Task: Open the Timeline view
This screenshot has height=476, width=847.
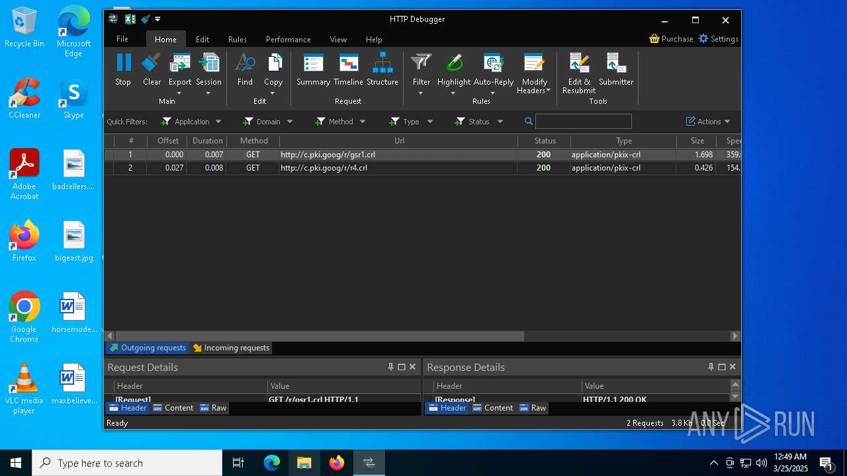Action: [348, 69]
